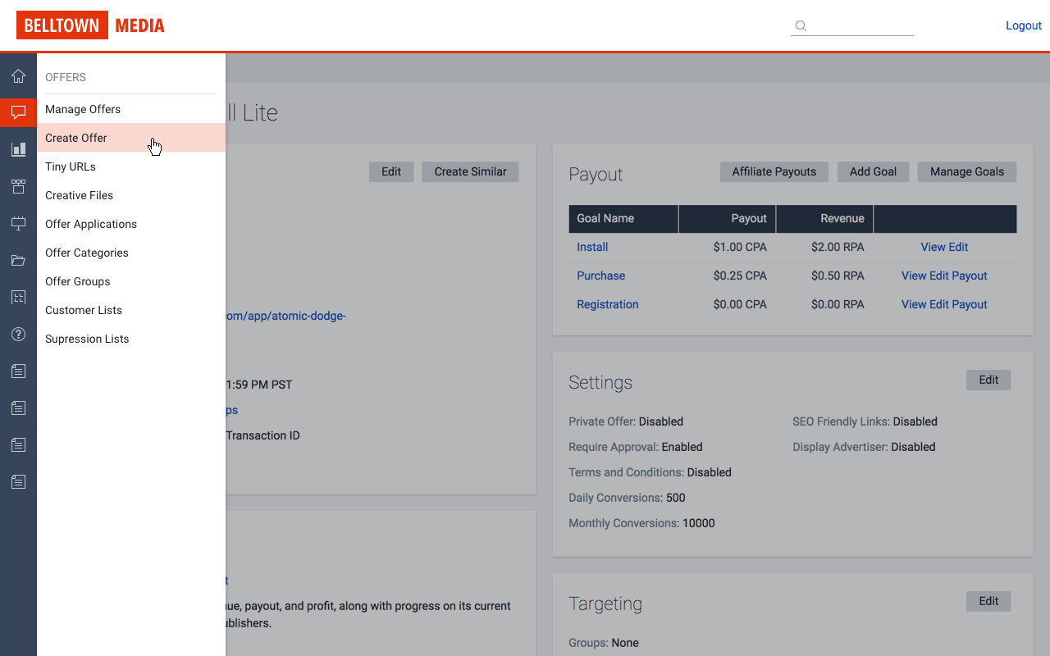The width and height of the screenshot is (1050, 656).
Task: Click the $1.00 CPA payout cell
Action: pos(740,247)
